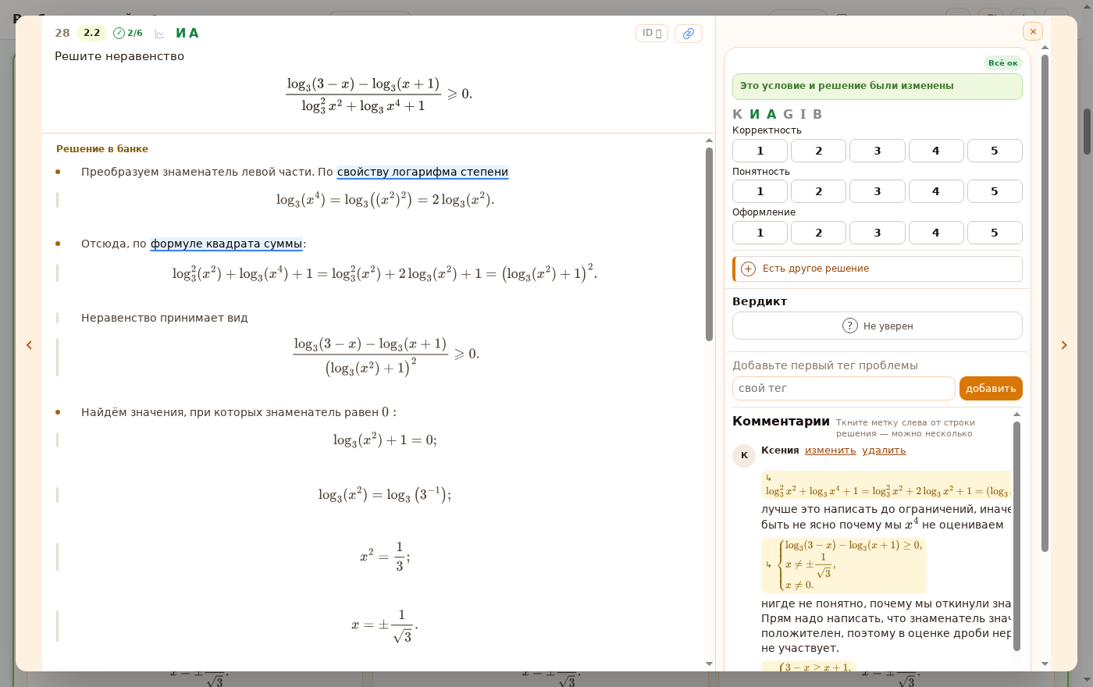1093x687 pixels.
Task: Rate Оформление as 1
Action: tap(760, 233)
